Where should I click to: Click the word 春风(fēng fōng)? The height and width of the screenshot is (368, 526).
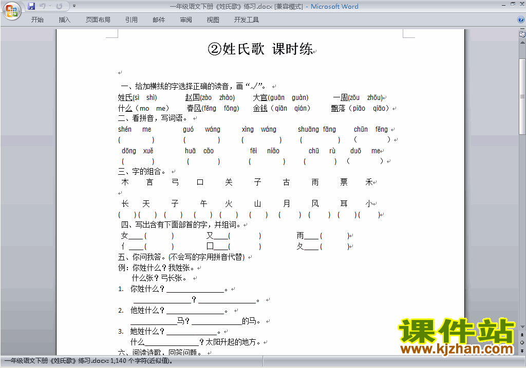[213, 109]
